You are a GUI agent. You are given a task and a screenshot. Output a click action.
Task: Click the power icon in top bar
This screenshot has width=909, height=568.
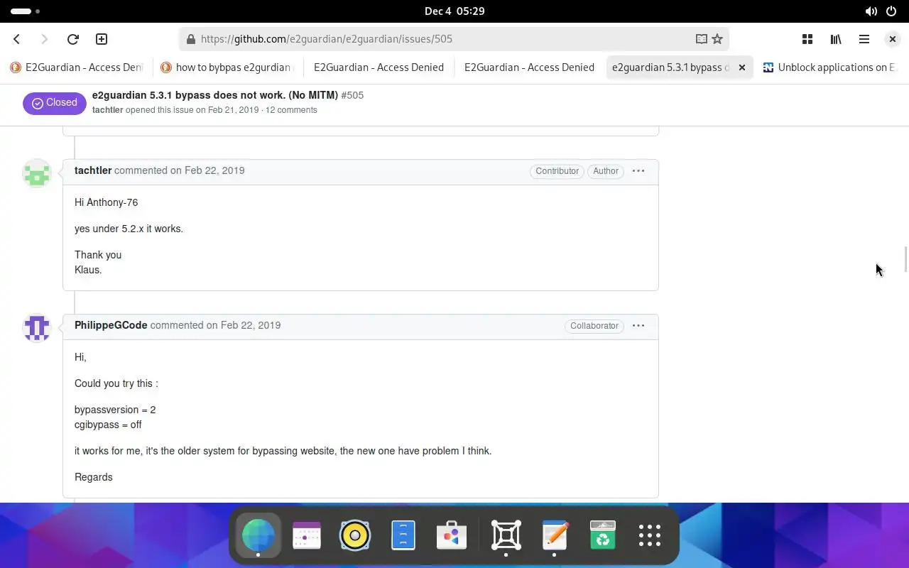[x=892, y=11]
